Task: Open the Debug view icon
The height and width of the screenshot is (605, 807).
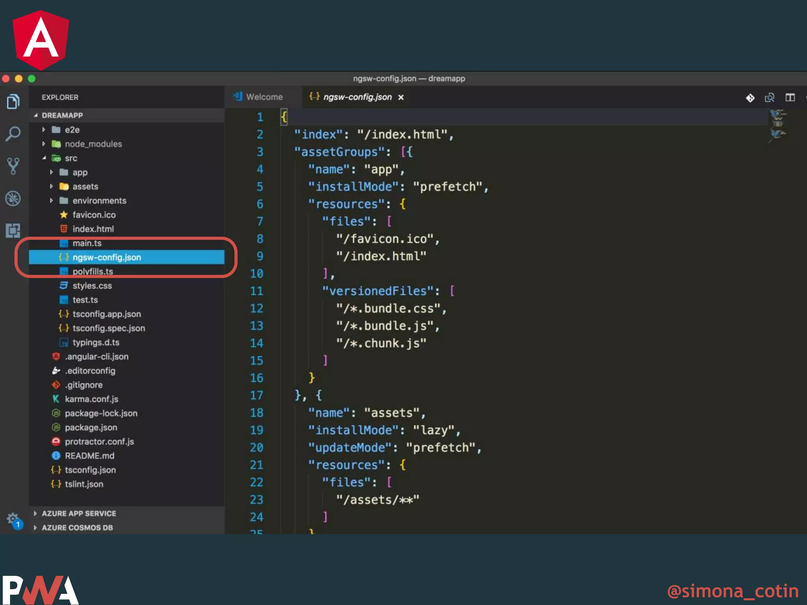Action: (x=13, y=198)
